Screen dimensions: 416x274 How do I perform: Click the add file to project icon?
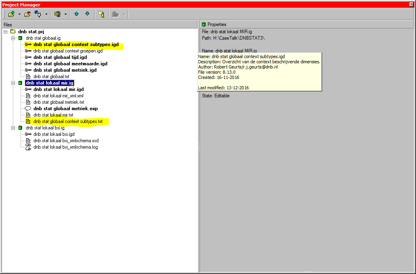[11, 14]
